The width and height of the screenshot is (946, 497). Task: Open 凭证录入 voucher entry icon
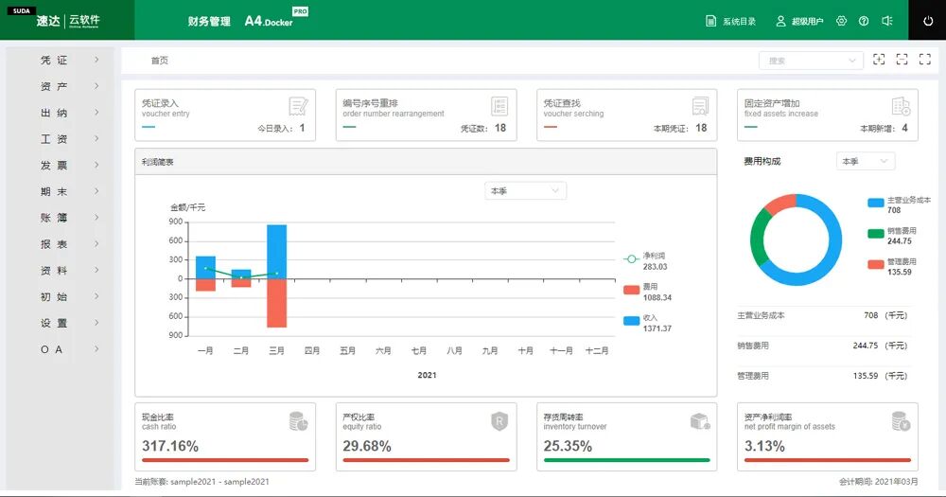click(x=299, y=106)
